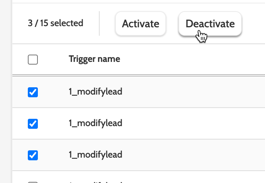Deactivate the three selected triggers
The height and width of the screenshot is (183, 265).
pos(210,24)
